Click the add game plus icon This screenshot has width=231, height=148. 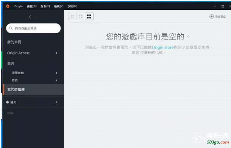pos(212,17)
